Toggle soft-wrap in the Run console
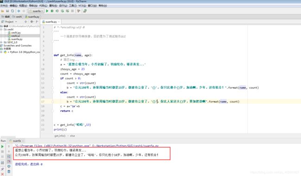The image size is (301, 176). [x=9, y=157]
